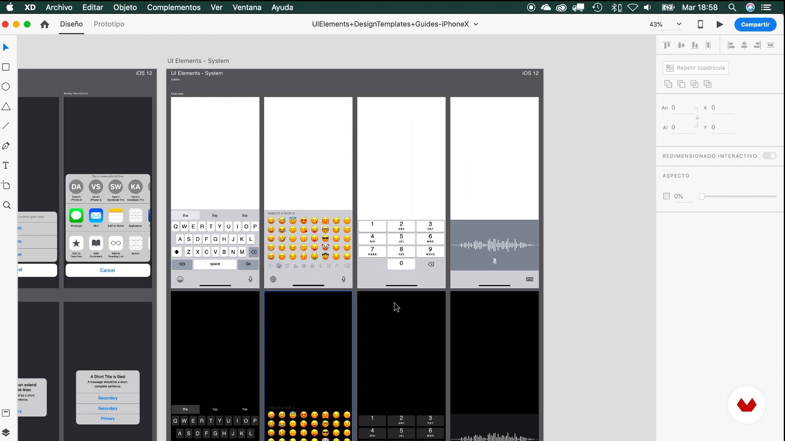The width and height of the screenshot is (785, 441).
Task: Open the Complementos menu
Action: coord(173,7)
